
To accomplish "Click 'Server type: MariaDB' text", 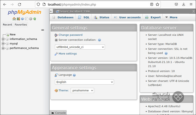I will pos(162,44).
